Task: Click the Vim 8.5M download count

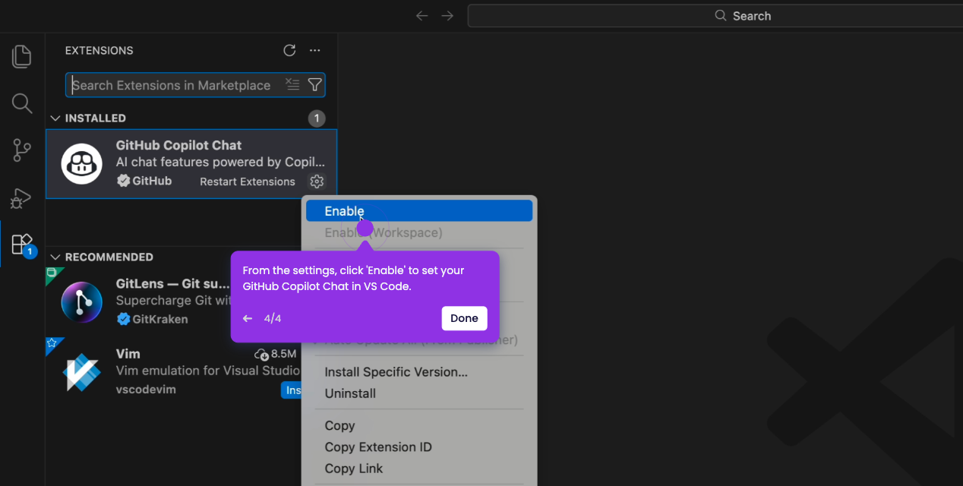Action: click(x=276, y=354)
